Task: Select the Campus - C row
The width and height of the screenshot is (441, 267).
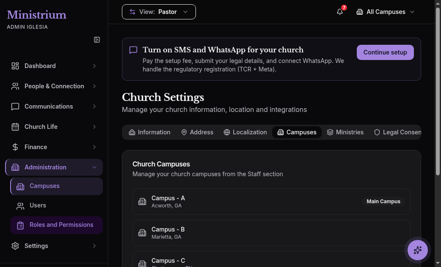Action: click(271, 259)
